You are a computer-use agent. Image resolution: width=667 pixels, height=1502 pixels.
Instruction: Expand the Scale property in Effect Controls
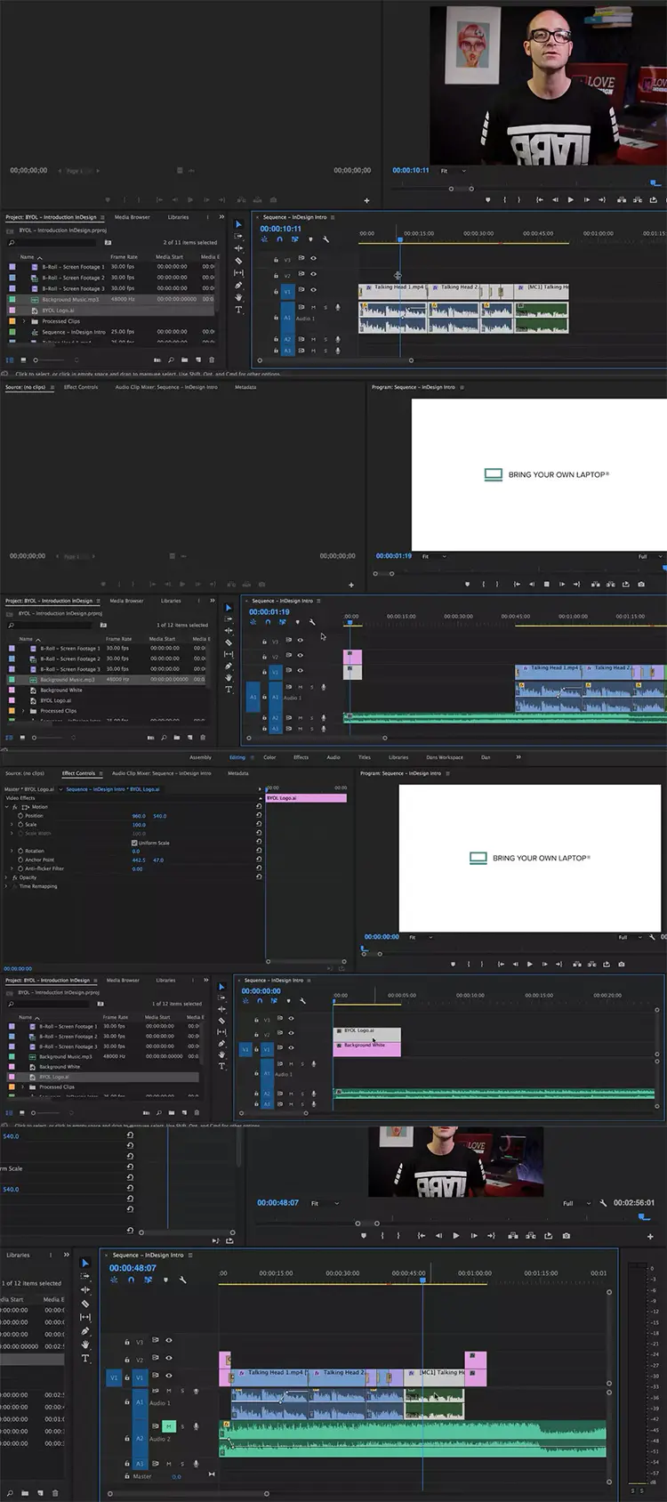point(12,825)
